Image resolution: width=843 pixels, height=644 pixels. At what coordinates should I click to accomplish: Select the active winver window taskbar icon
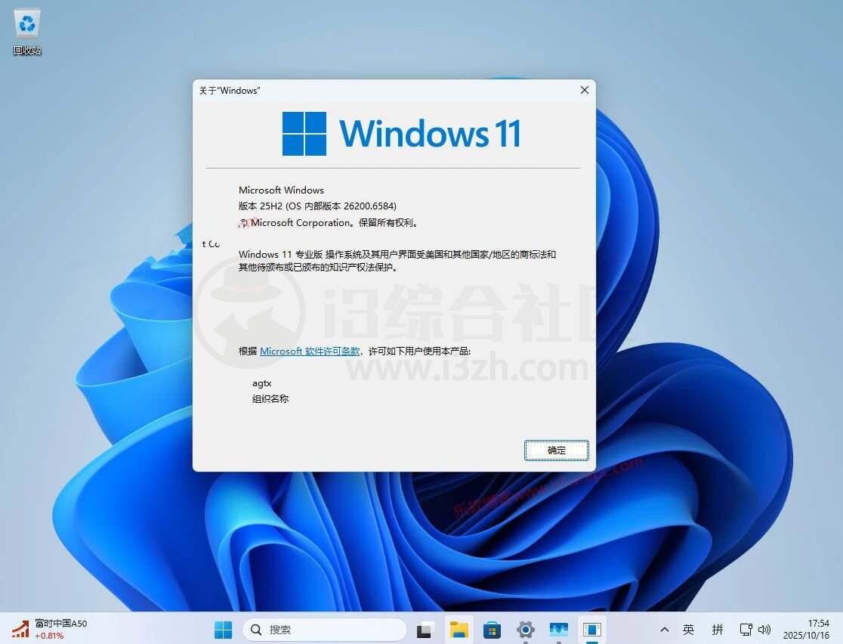tap(591, 629)
